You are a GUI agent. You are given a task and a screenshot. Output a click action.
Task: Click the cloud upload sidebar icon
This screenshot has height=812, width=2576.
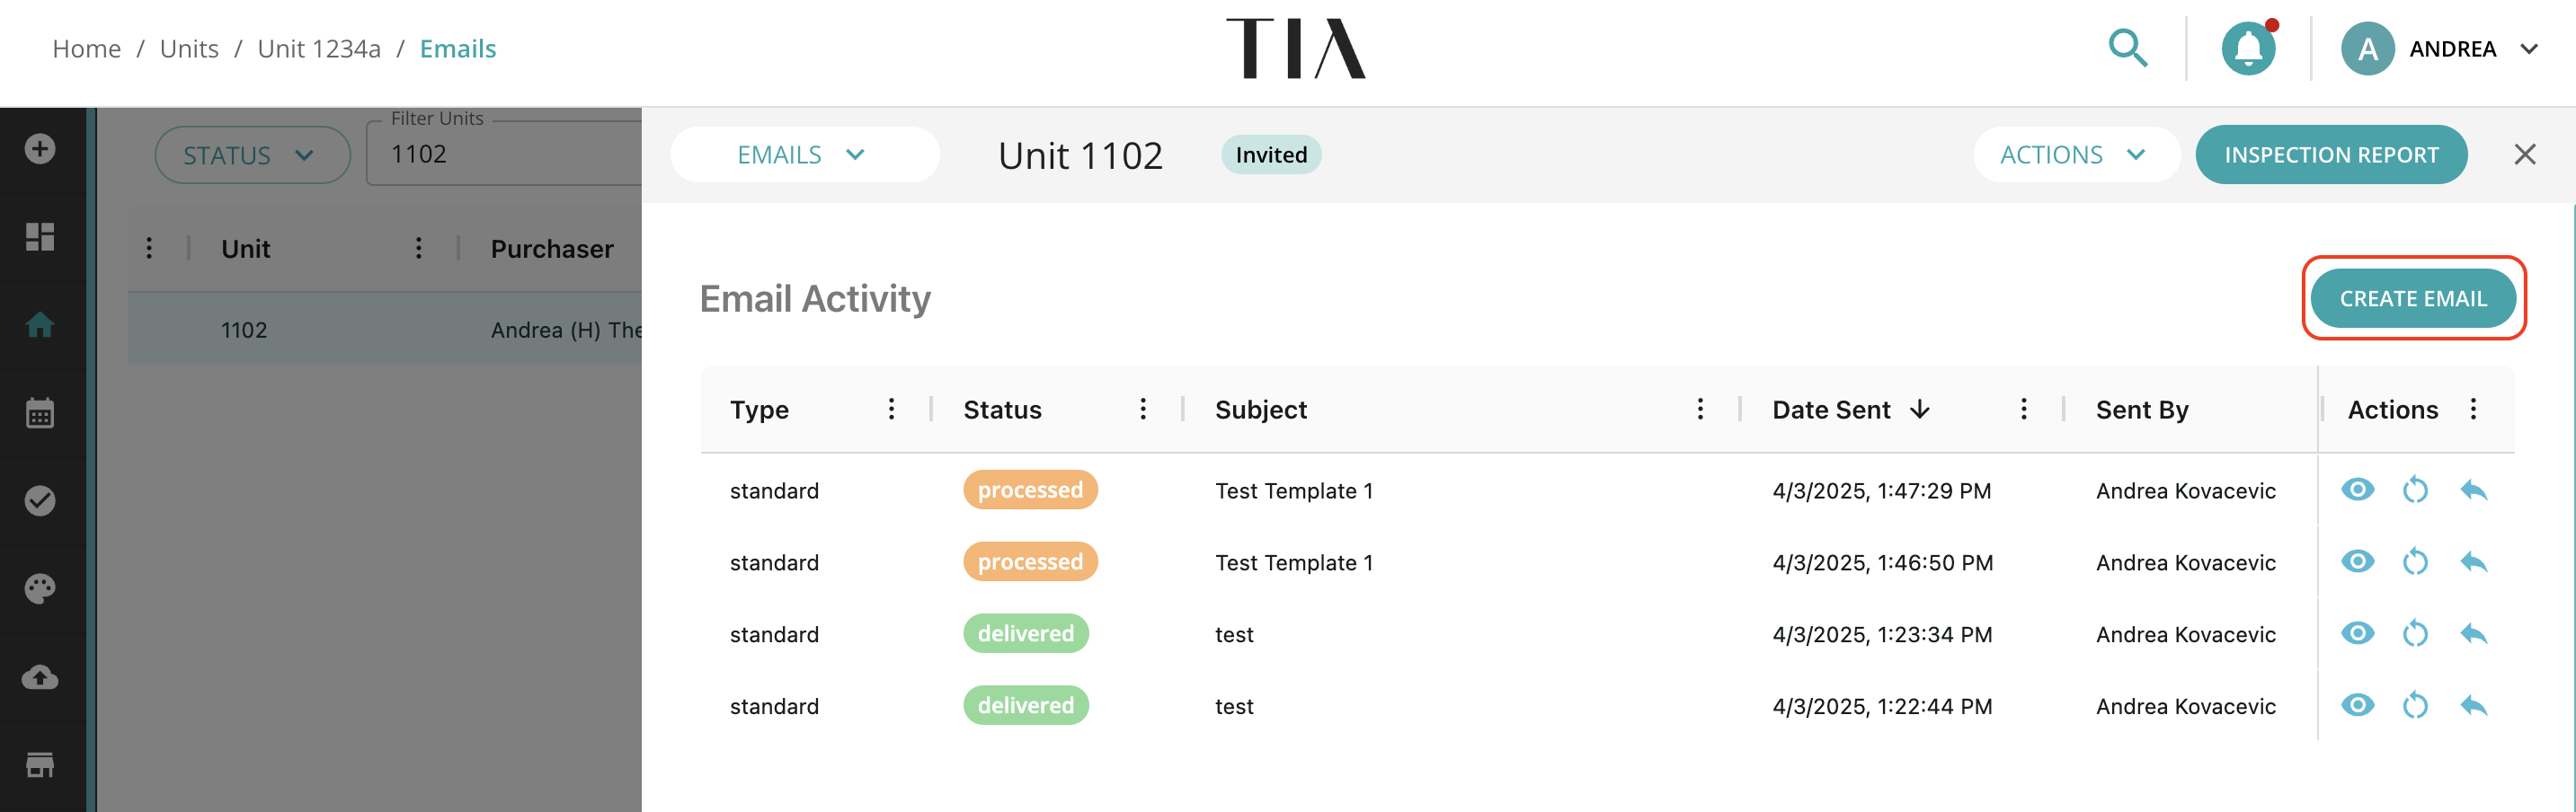click(40, 676)
